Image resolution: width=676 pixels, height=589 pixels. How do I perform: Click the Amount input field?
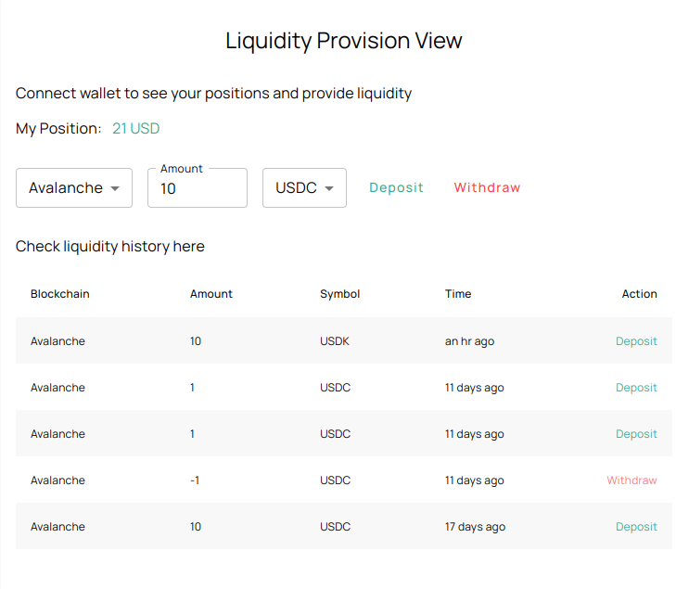point(197,188)
